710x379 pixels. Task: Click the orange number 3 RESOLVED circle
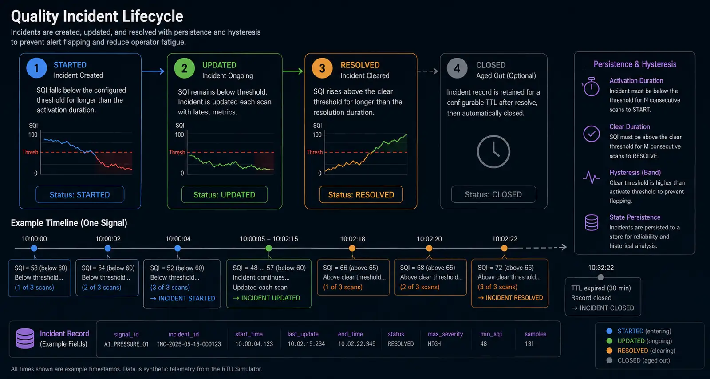pyautogui.click(x=322, y=68)
